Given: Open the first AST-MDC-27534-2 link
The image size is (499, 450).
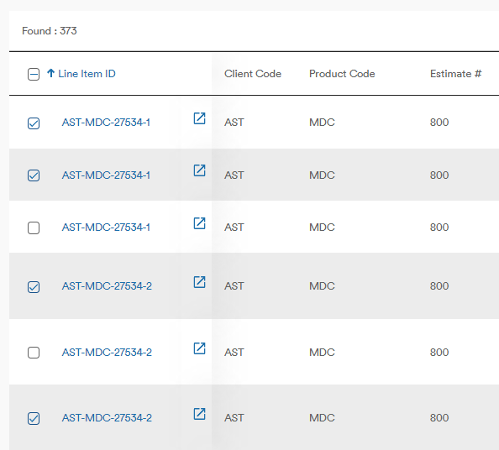Looking at the screenshot, I should coord(107,286).
